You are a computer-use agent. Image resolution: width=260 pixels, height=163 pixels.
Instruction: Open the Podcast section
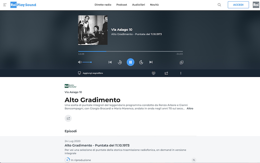pos(122,5)
